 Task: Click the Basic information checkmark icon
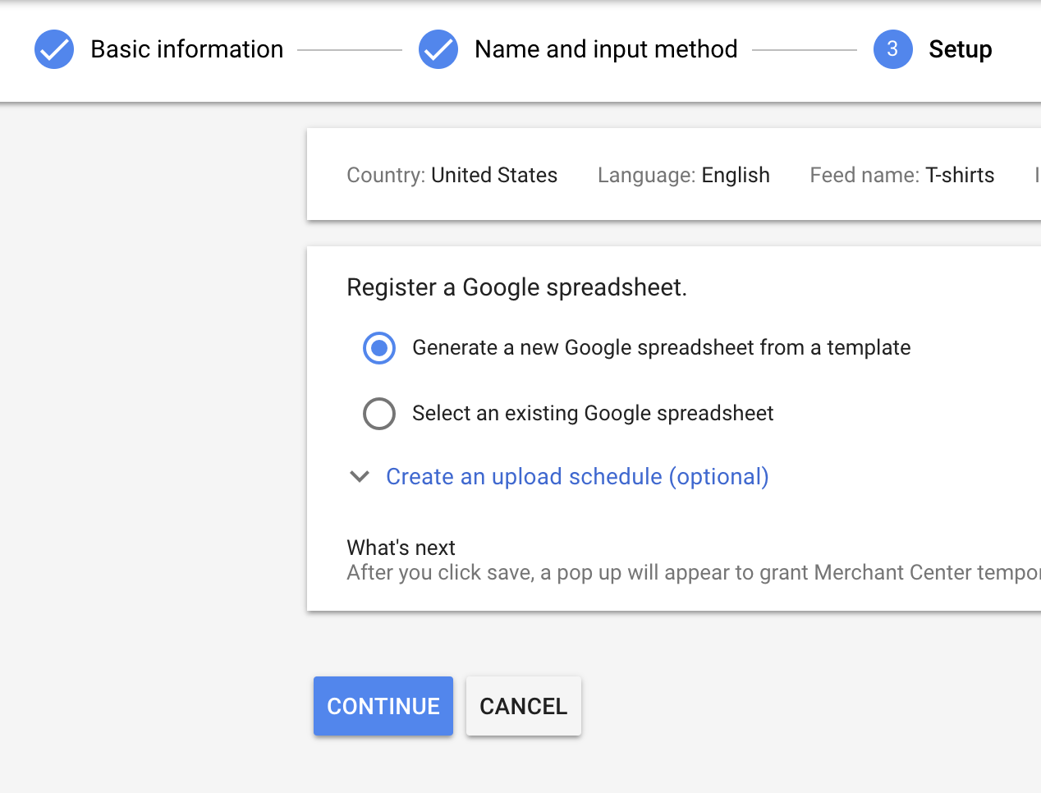[x=54, y=49]
